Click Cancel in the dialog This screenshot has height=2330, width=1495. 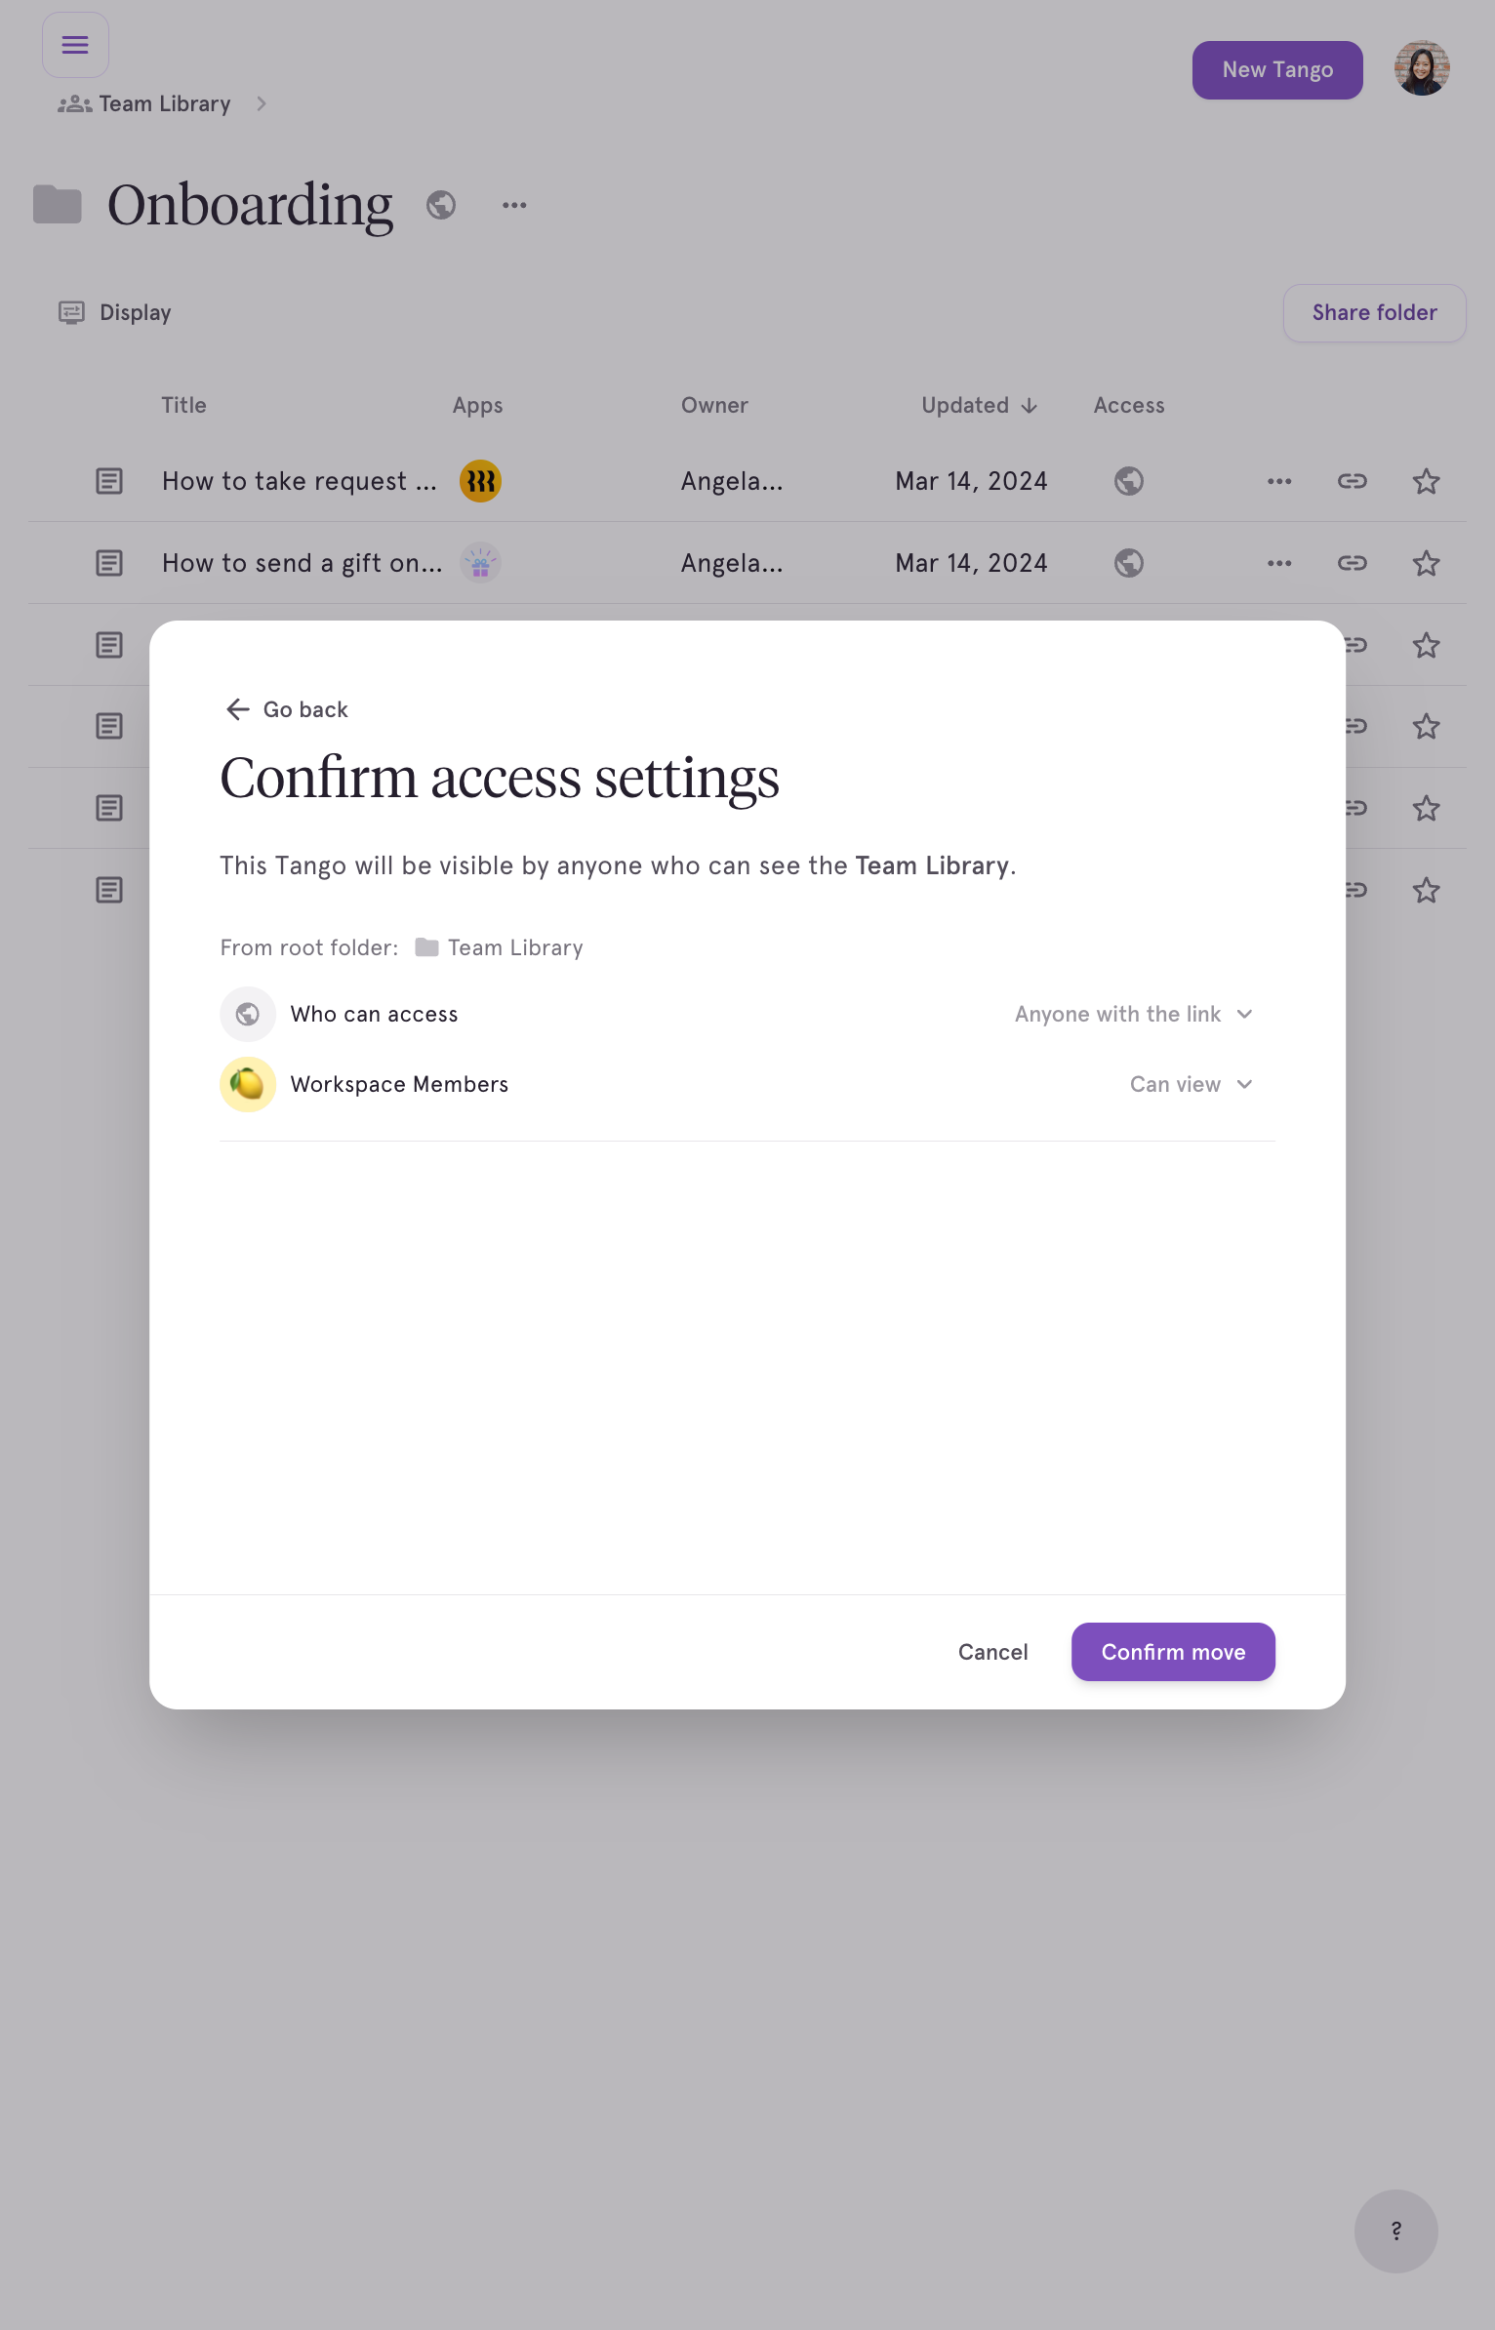point(992,1652)
